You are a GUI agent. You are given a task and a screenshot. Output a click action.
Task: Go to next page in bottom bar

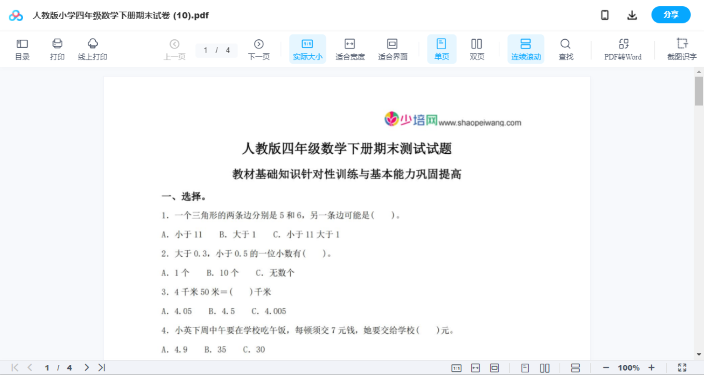[x=86, y=367]
